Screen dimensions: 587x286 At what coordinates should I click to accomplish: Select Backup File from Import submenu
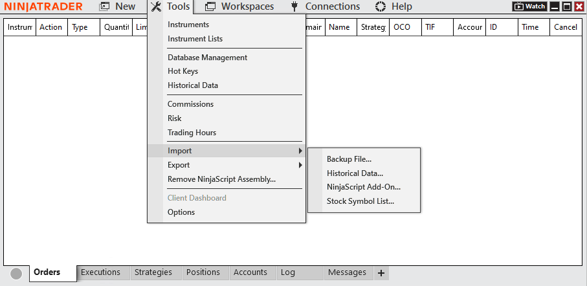[349, 159]
